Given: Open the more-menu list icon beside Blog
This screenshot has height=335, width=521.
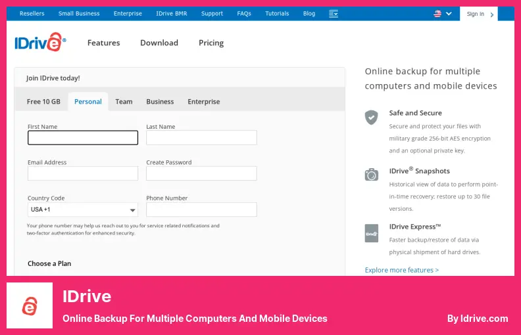Looking at the screenshot, I should (x=334, y=14).
